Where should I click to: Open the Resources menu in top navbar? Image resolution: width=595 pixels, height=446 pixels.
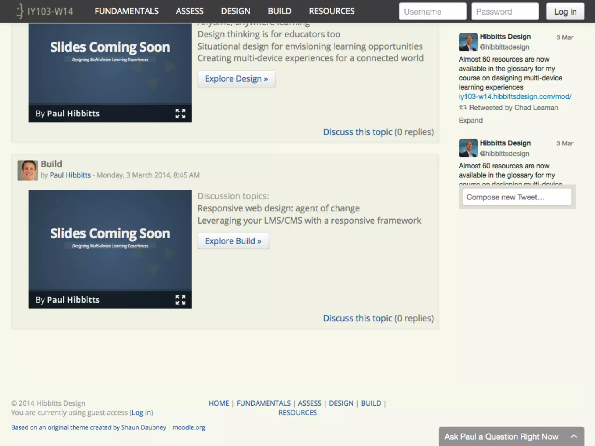tap(331, 11)
